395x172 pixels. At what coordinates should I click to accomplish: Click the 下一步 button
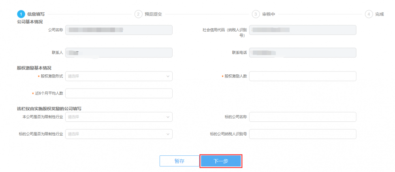tap(221, 161)
